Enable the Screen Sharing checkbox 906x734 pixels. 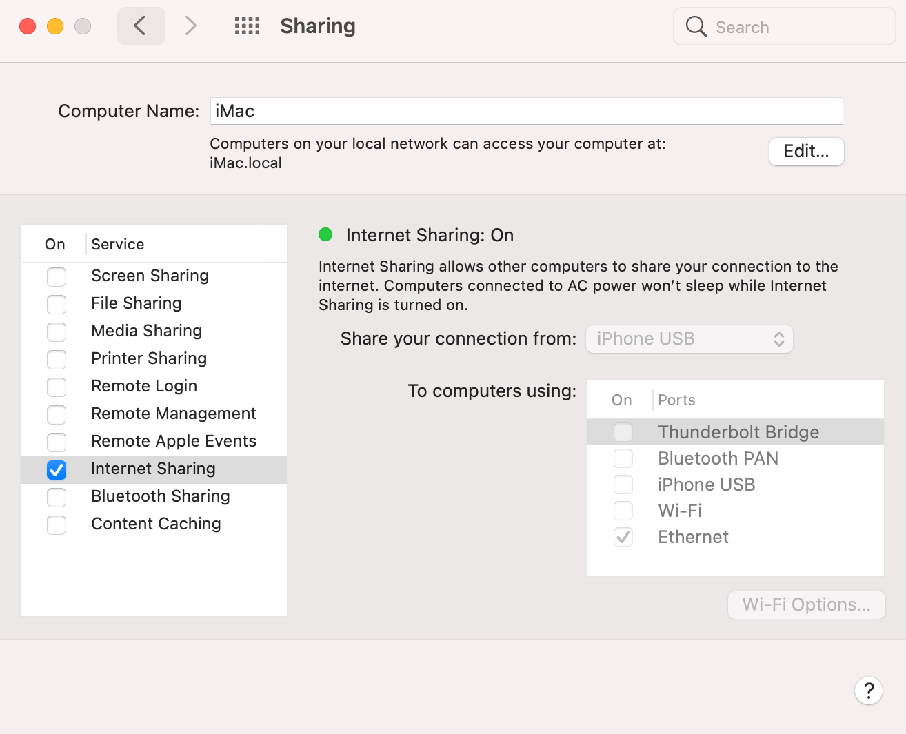57,276
